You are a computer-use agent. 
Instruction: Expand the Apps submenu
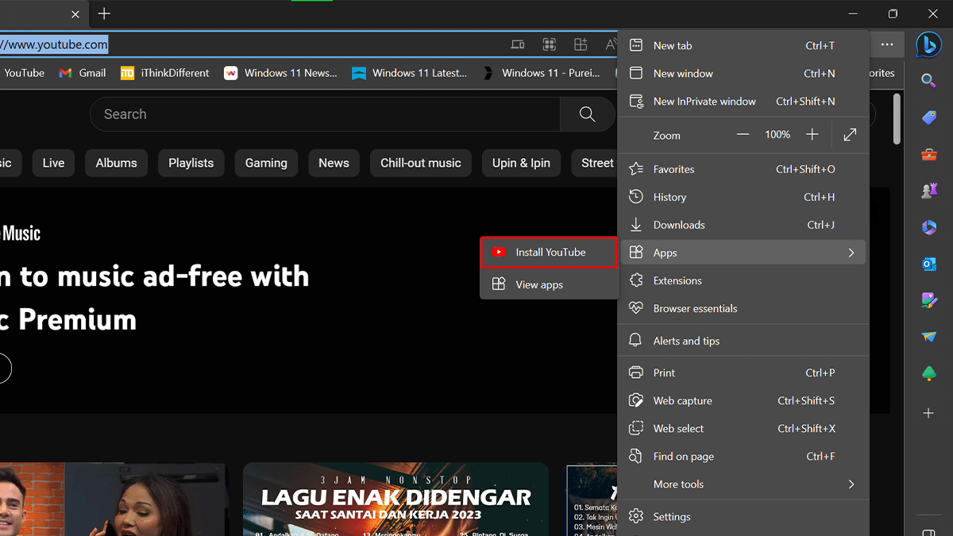[x=743, y=253]
